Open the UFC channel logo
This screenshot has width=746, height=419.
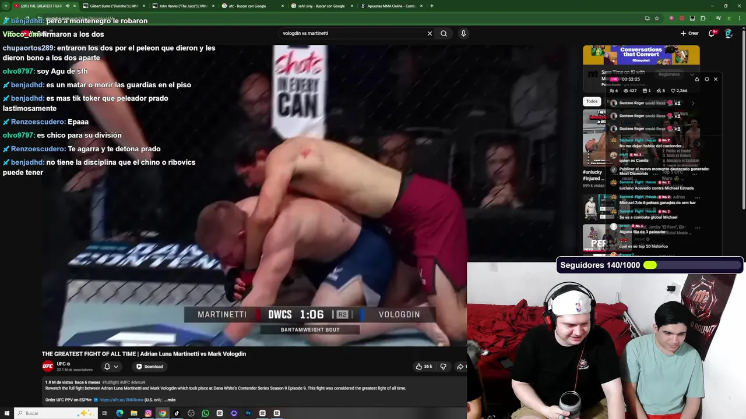pyautogui.click(x=48, y=366)
